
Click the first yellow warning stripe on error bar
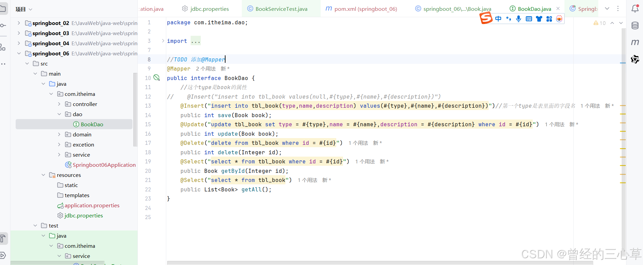click(623, 106)
